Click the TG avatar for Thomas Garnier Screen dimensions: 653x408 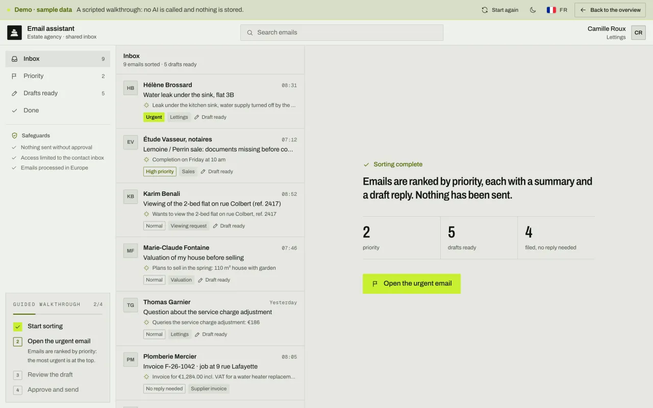click(x=131, y=305)
